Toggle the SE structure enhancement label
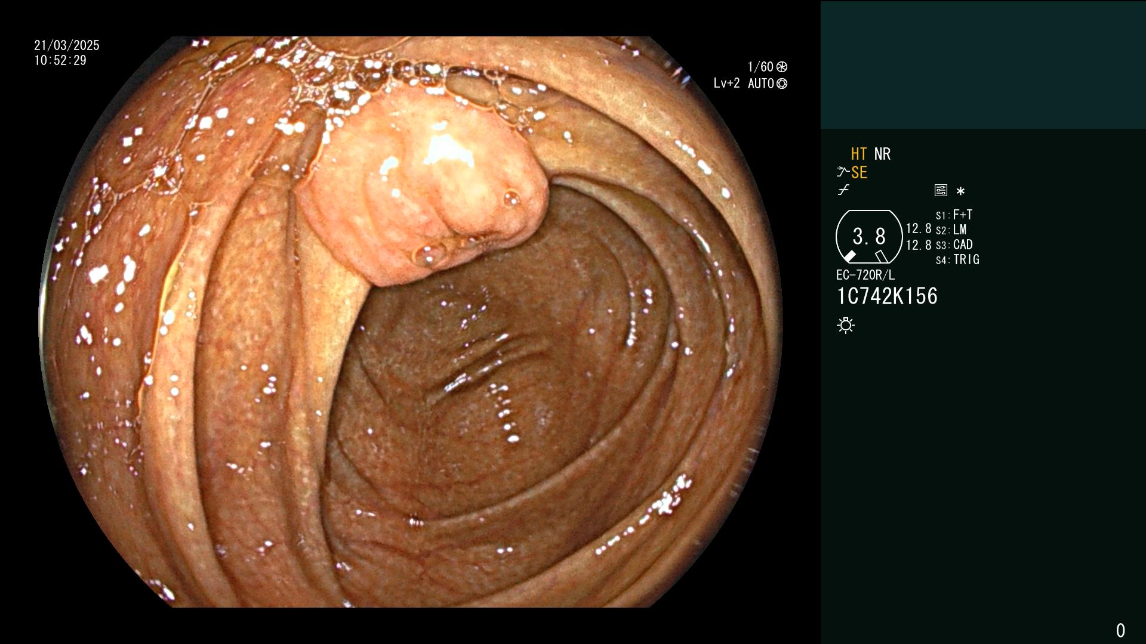1146x644 pixels. [859, 173]
